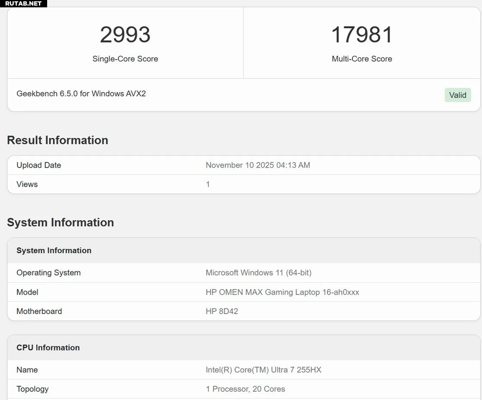Select the Upload Date row label
The height and width of the screenshot is (400, 482).
(38, 165)
